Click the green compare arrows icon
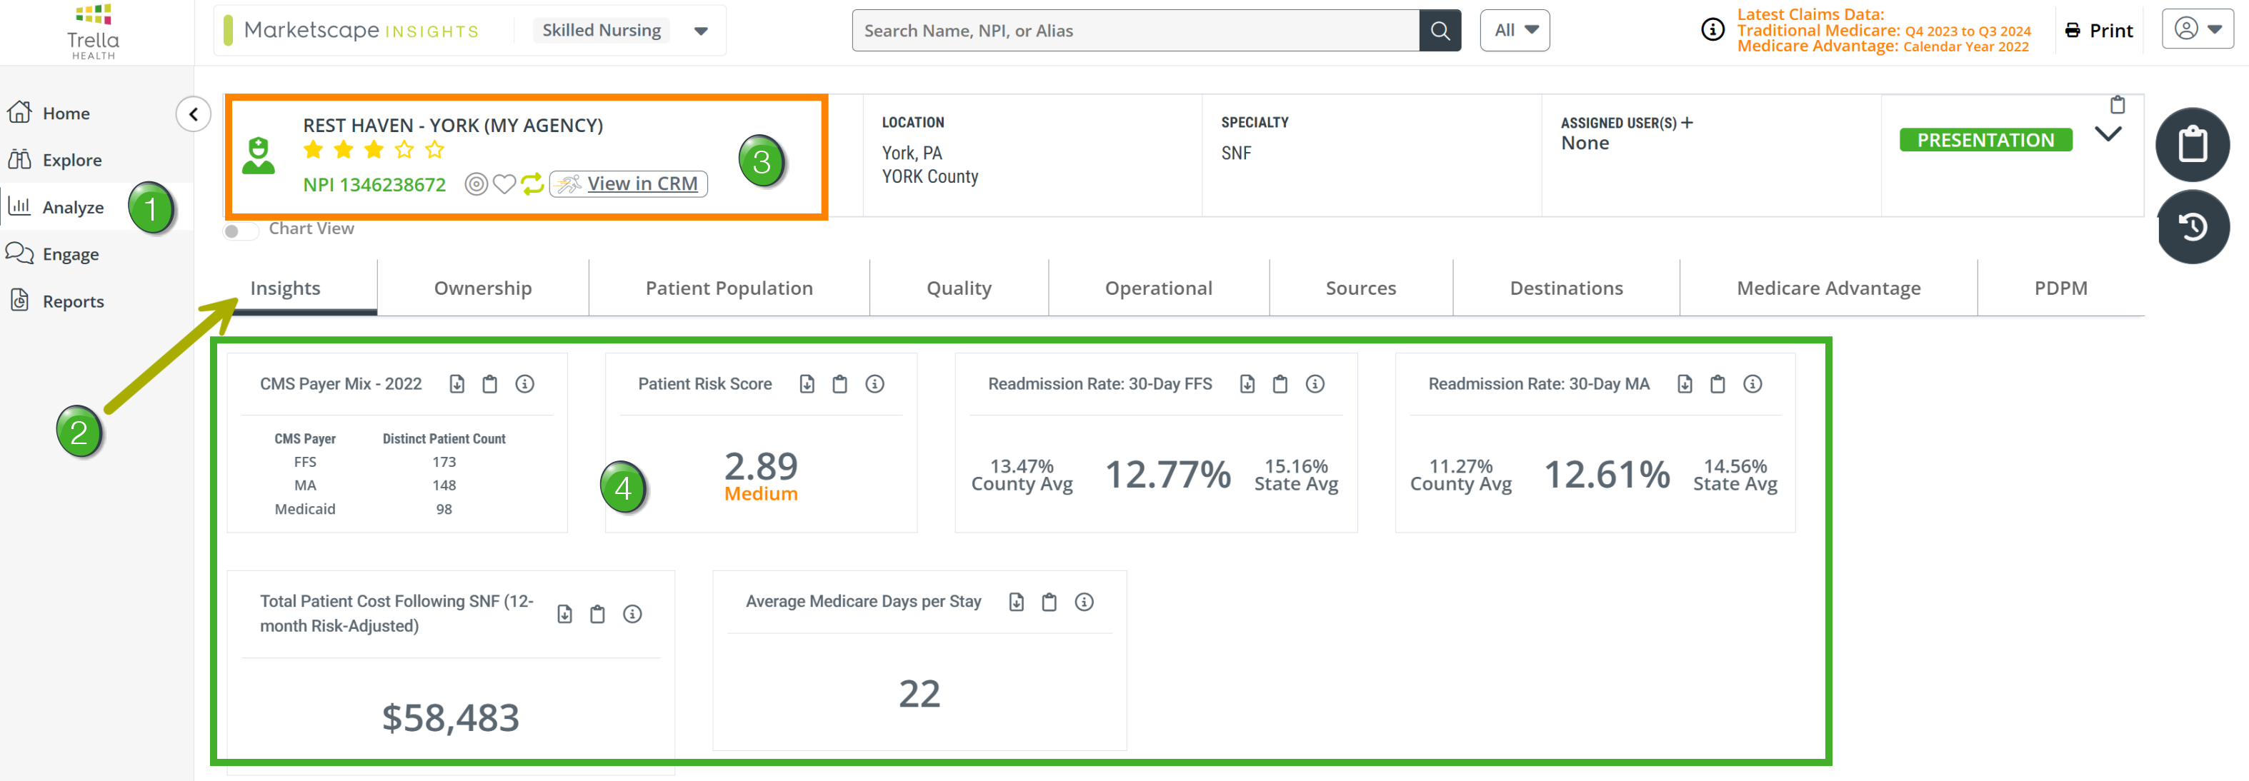2249x781 pixels. 532,184
